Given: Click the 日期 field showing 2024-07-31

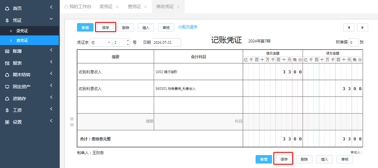Looking at the screenshot, I should [167, 42].
